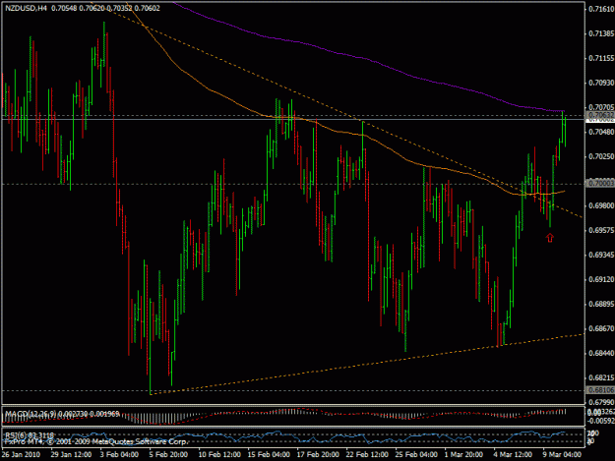Click the 0.70930 price scale value
The image size is (615, 461).
coord(601,83)
